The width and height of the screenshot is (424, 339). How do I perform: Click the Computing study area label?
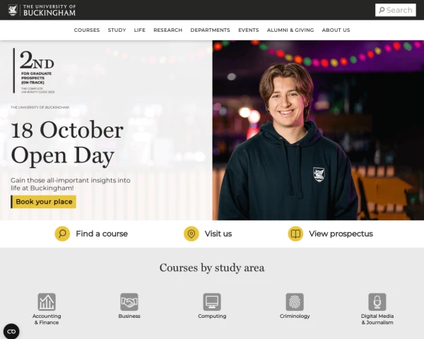212,316
